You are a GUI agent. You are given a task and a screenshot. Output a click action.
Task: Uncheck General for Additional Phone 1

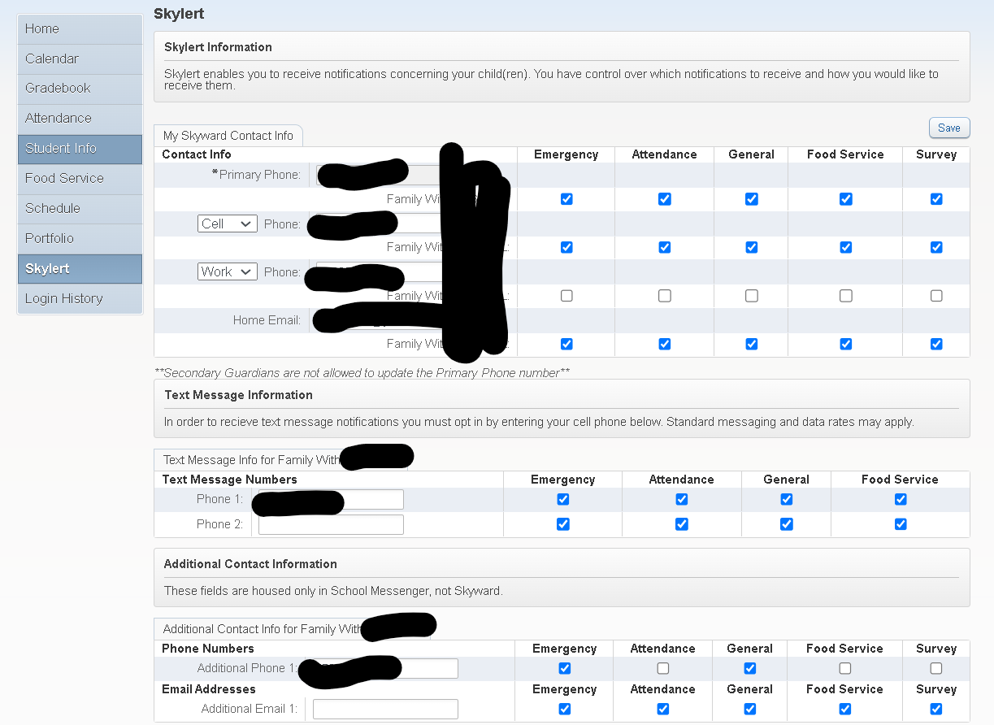tap(750, 668)
